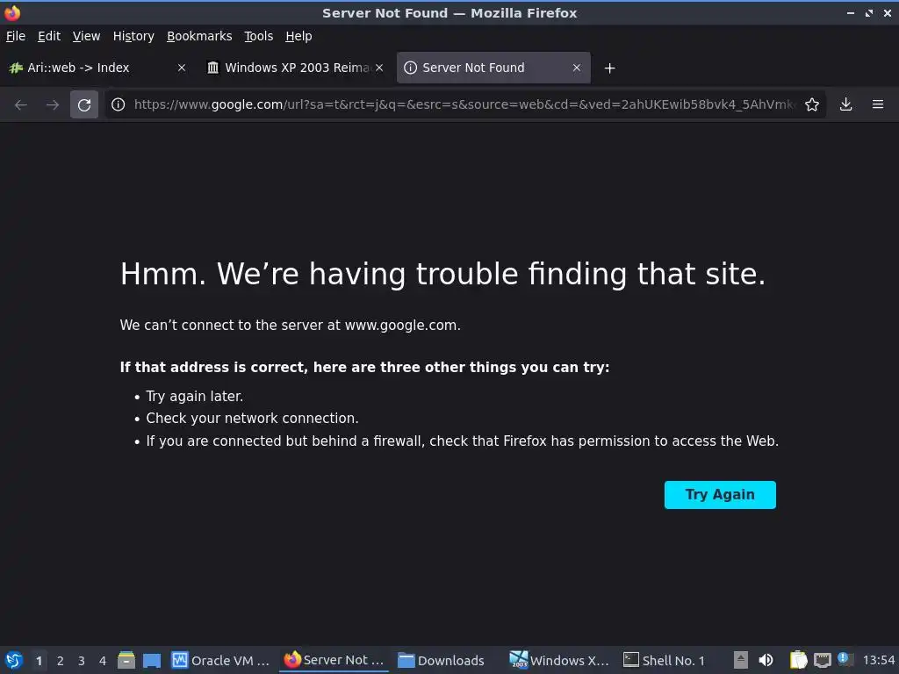
Task: Minimize the Firefox window
Action: (x=851, y=12)
